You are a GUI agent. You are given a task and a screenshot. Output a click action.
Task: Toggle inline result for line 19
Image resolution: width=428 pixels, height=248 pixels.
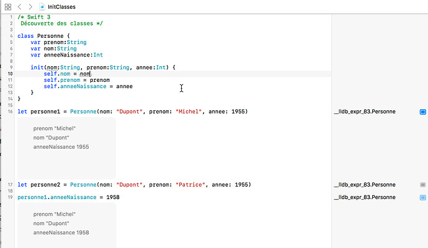pos(423,198)
